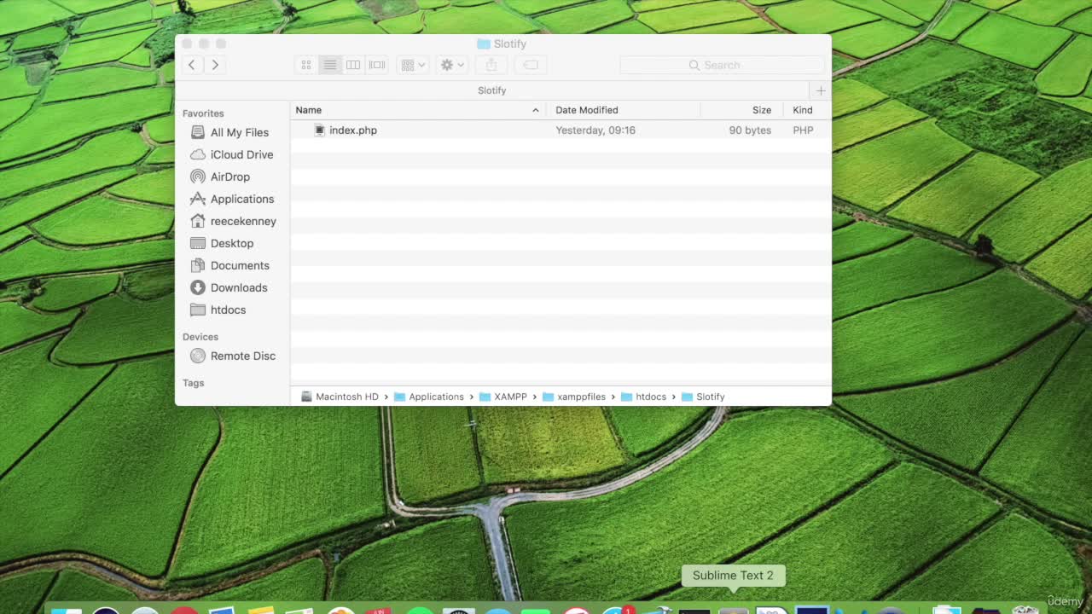Add a new Finder tab
Viewport: 1092px width, 614px height.
tap(821, 90)
